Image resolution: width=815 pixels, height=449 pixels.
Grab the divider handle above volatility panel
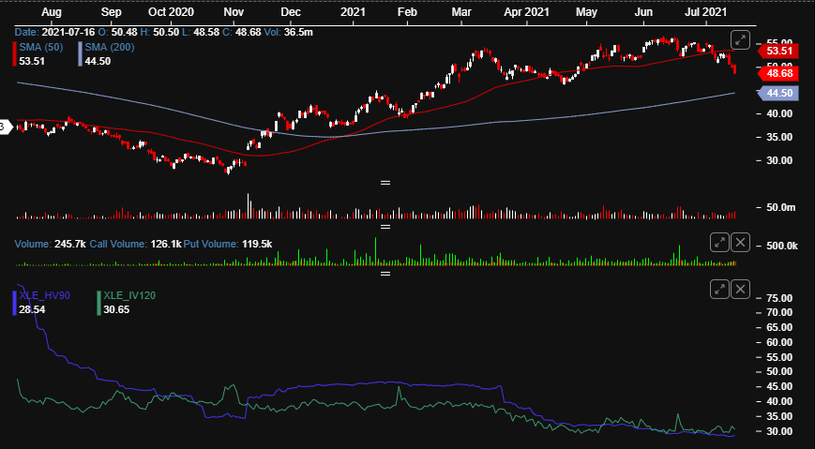385,274
